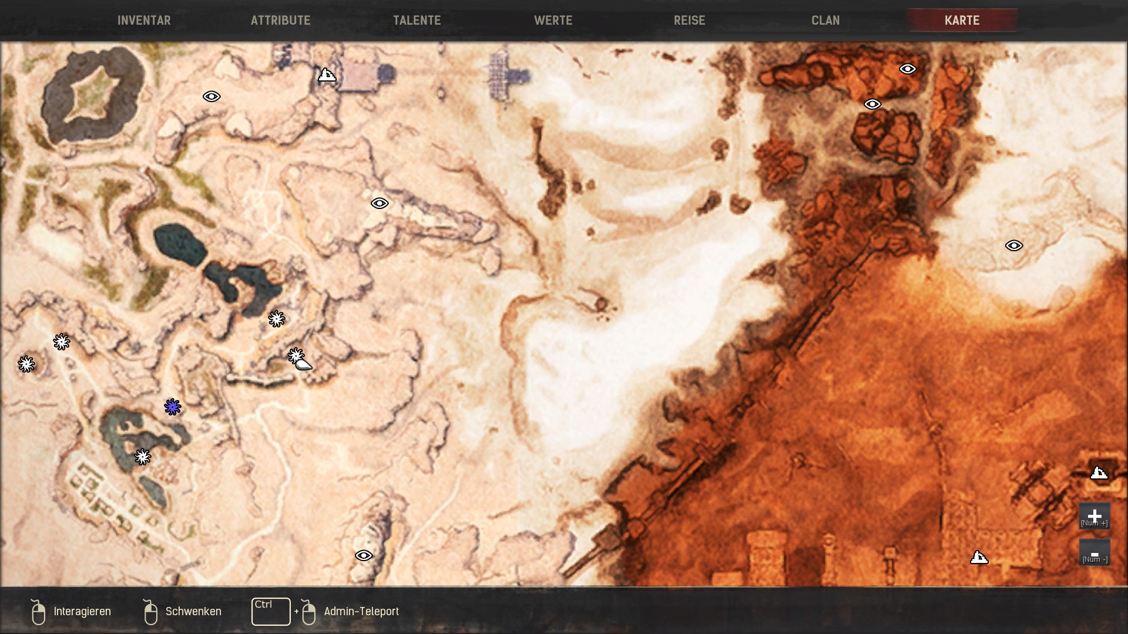Click the camp marker beside the northern ruins
The height and width of the screenshot is (634, 1128).
(327, 75)
